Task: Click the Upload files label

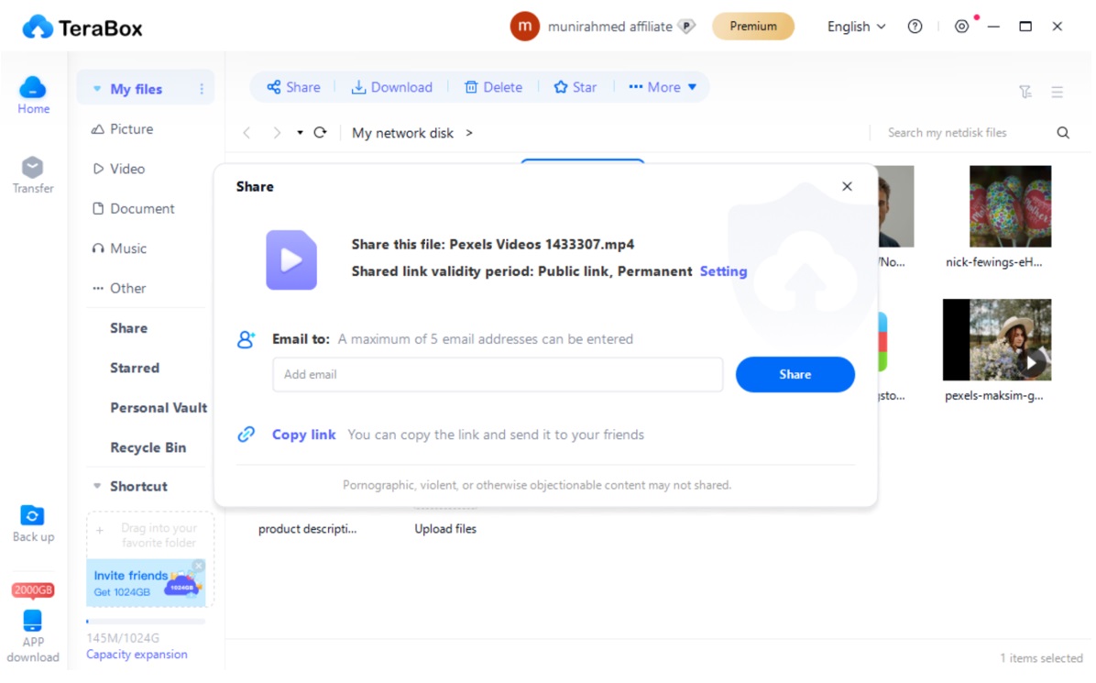Action: point(445,529)
